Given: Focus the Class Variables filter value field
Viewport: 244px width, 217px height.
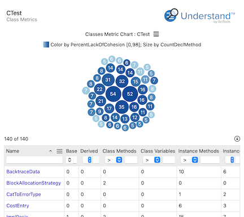Looking at the screenshot, I should (x=169, y=160).
